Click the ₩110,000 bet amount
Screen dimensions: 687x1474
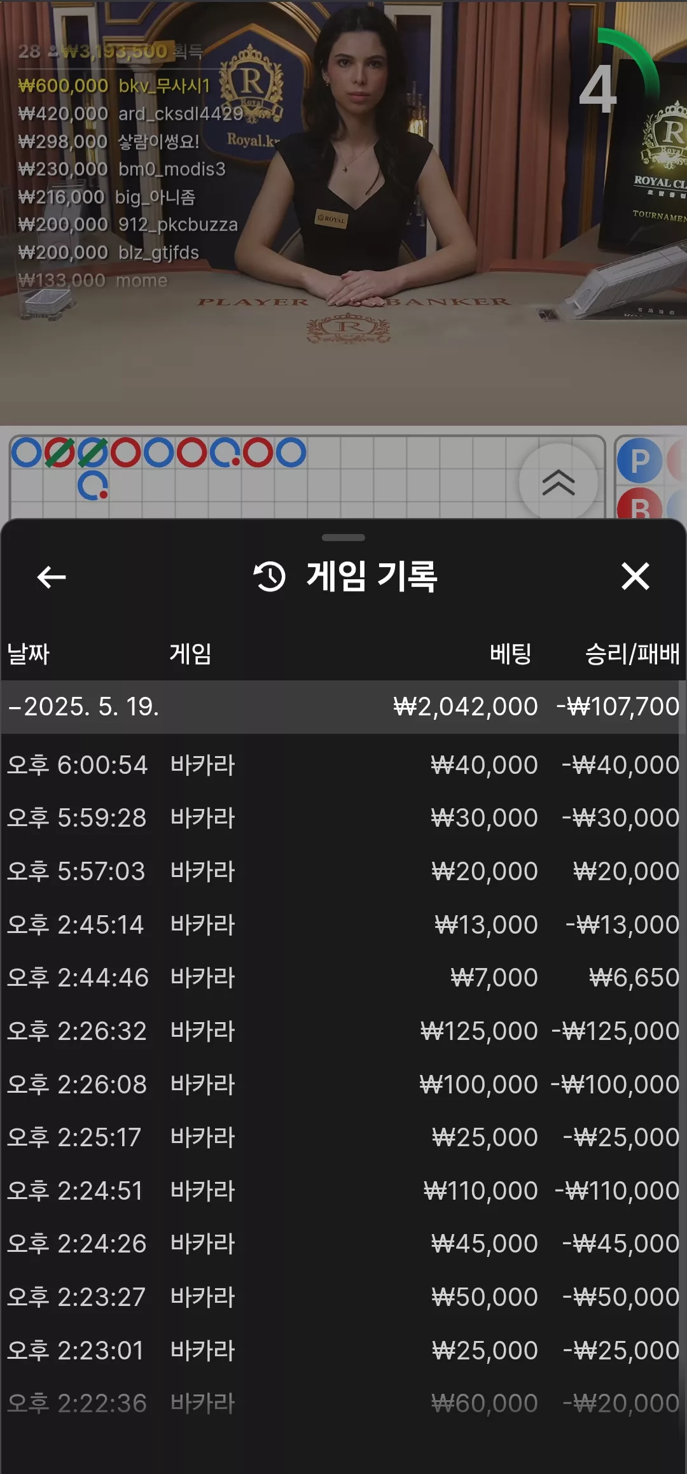tap(481, 1191)
